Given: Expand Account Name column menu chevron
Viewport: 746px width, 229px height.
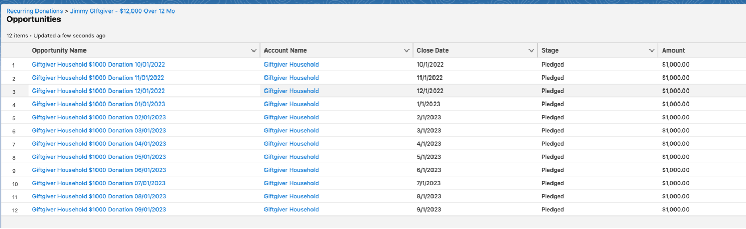Looking at the screenshot, I should [x=406, y=50].
